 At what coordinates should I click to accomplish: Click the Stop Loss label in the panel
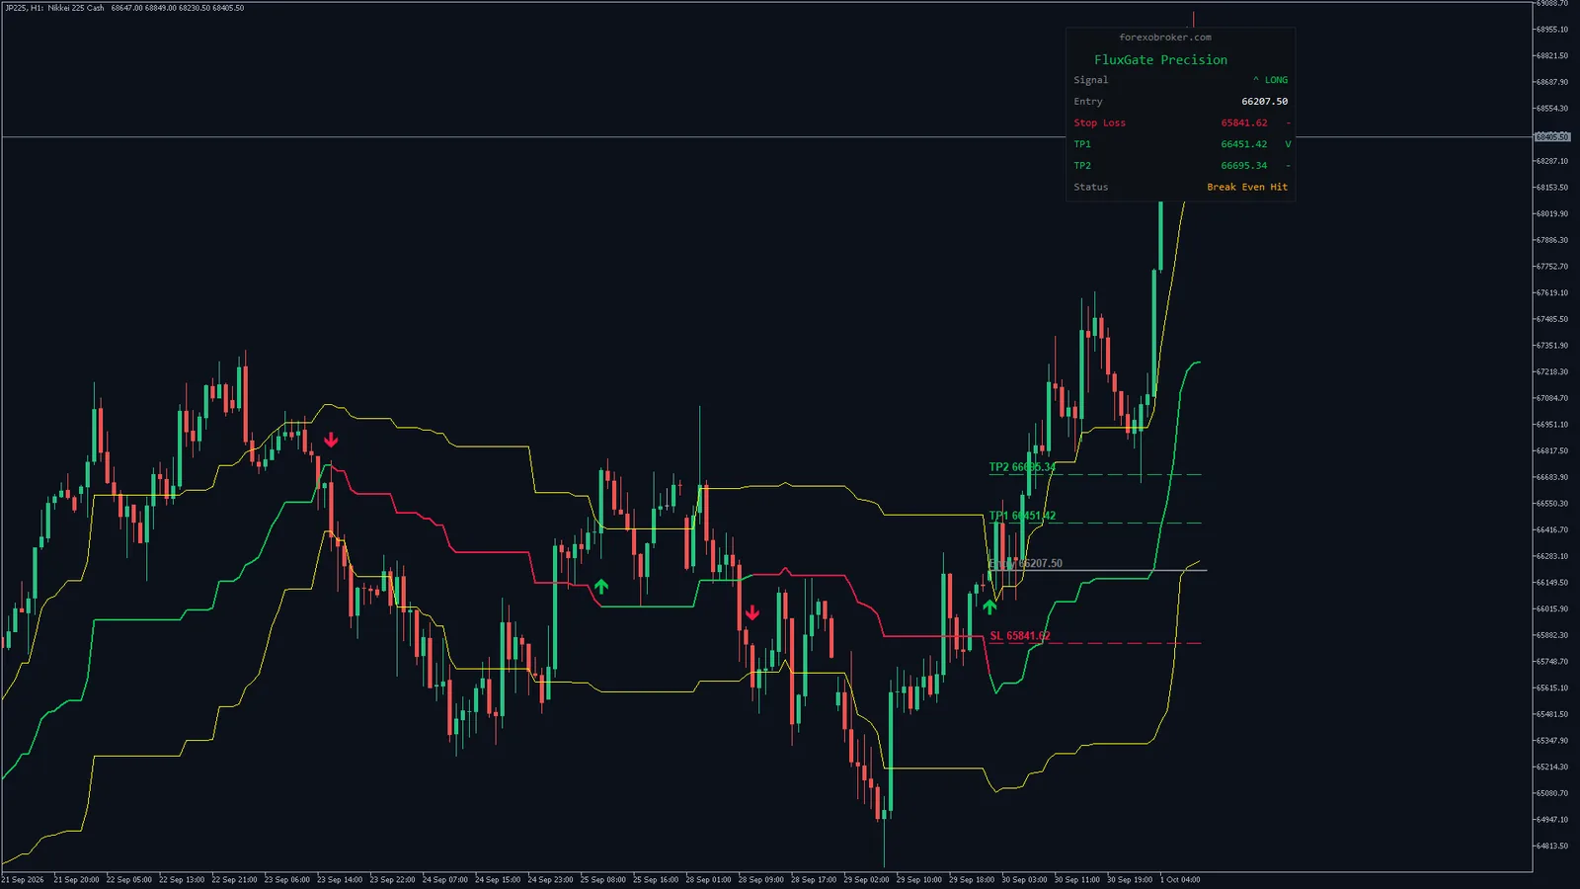(x=1099, y=123)
